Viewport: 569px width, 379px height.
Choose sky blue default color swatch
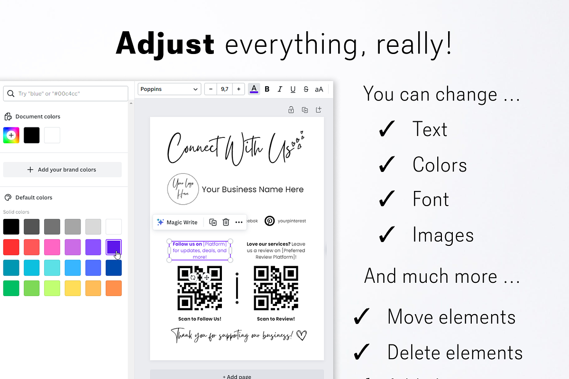click(73, 268)
